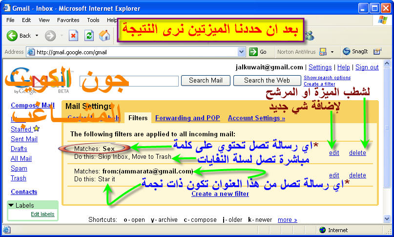Viewport: 394px width, 237px height.
Task: Open the Back history dropdown arrow
Action: pyautogui.click(x=37, y=36)
